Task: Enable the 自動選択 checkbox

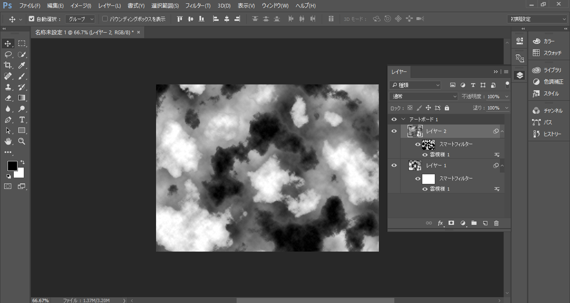Action: point(32,19)
